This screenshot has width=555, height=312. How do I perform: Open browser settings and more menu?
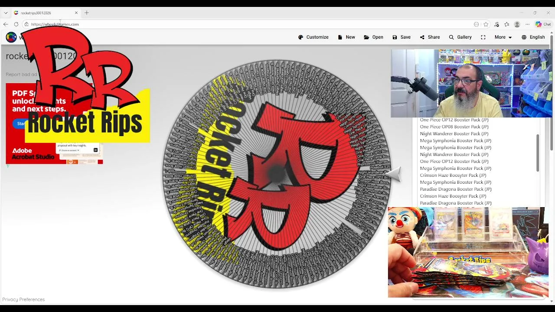[x=527, y=24]
